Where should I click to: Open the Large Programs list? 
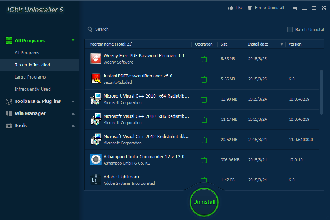click(x=30, y=77)
